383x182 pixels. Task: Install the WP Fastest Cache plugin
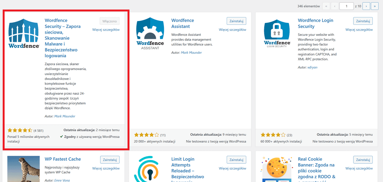110,159
